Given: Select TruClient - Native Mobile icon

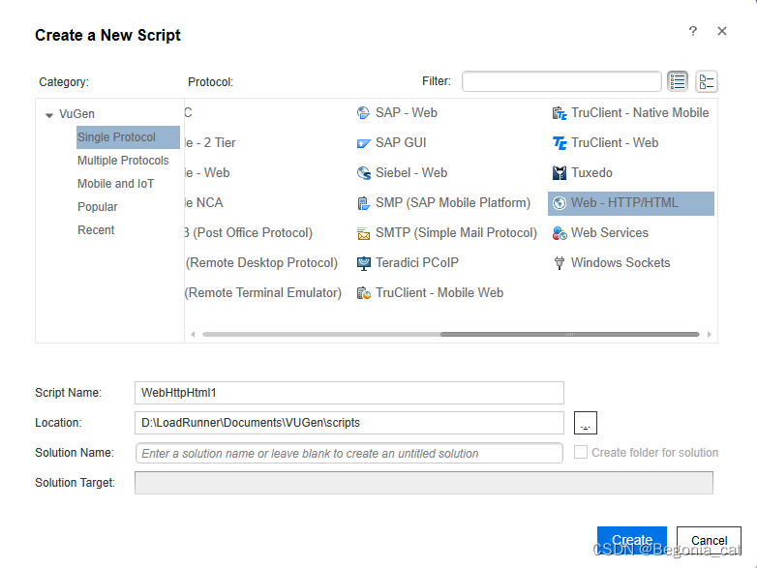Looking at the screenshot, I should coord(560,113).
